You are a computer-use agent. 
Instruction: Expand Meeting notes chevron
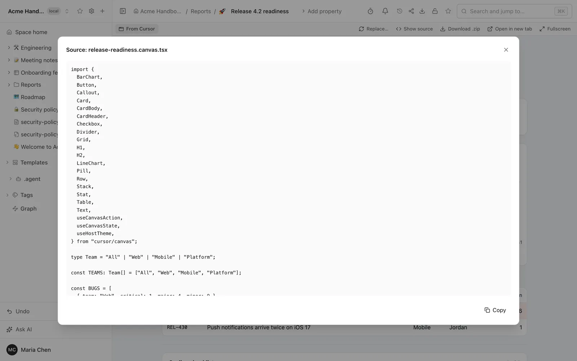pos(9,60)
